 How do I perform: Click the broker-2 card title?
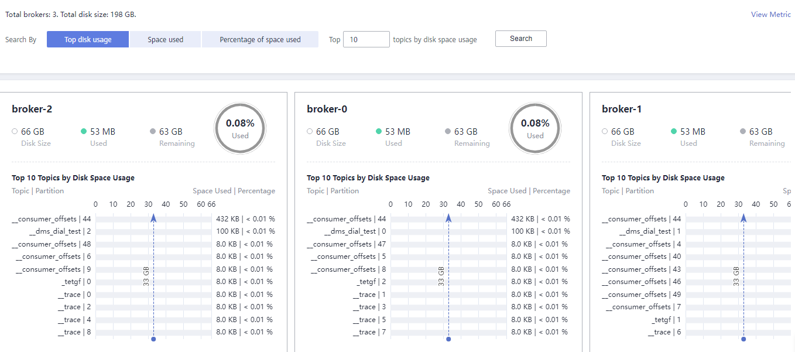[x=32, y=109]
